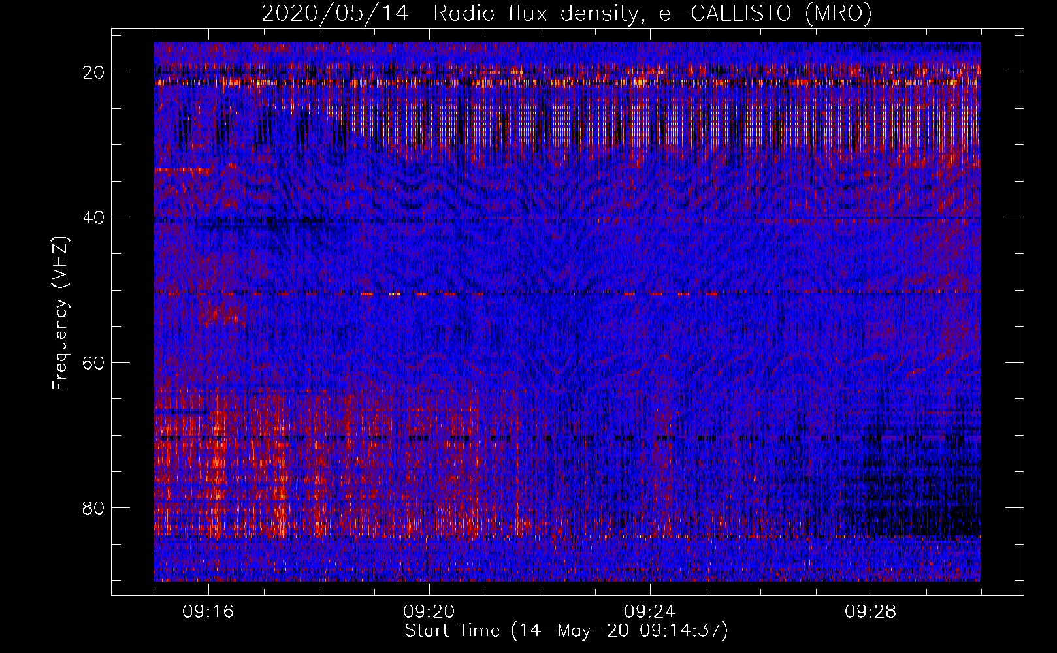Click the '09:16' time axis label
1057x653 pixels.
pyautogui.click(x=208, y=612)
